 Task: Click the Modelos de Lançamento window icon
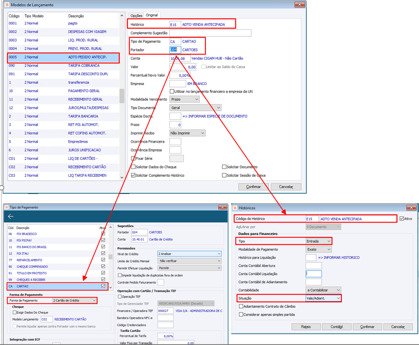[7, 5]
